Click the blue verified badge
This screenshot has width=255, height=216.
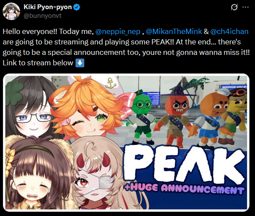76,7
